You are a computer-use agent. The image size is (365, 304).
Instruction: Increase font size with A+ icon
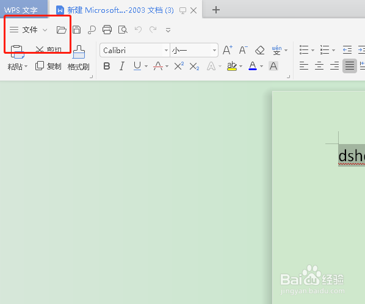228,50
